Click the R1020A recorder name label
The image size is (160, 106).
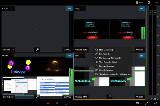click(5, 9)
